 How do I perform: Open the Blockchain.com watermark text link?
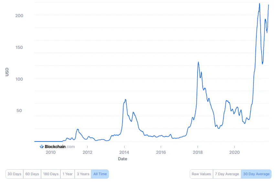tap(59, 147)
